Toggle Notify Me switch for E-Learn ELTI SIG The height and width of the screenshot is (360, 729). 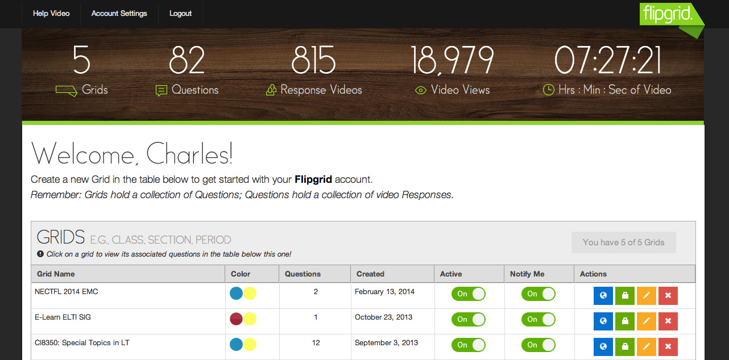tap(539, 320)
